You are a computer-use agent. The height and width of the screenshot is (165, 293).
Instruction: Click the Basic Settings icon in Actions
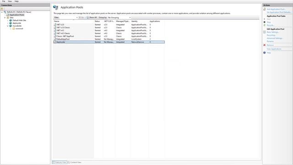click(265, 32)
